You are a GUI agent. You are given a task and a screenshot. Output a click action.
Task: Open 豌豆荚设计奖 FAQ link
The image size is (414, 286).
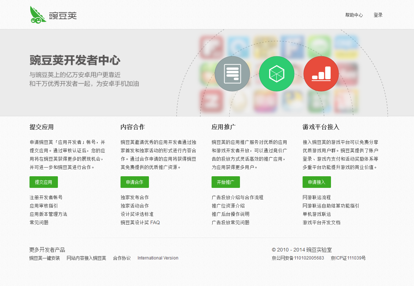click(140, 222)
